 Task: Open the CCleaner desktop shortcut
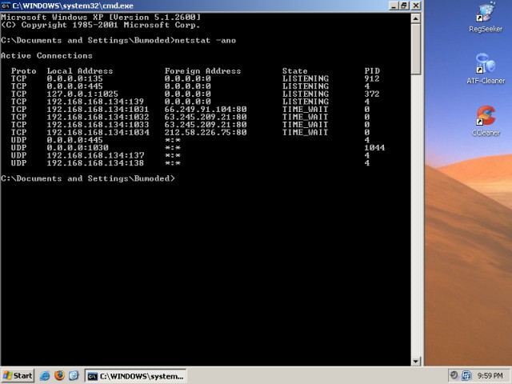pyautogui.click(x=486, y=121)
